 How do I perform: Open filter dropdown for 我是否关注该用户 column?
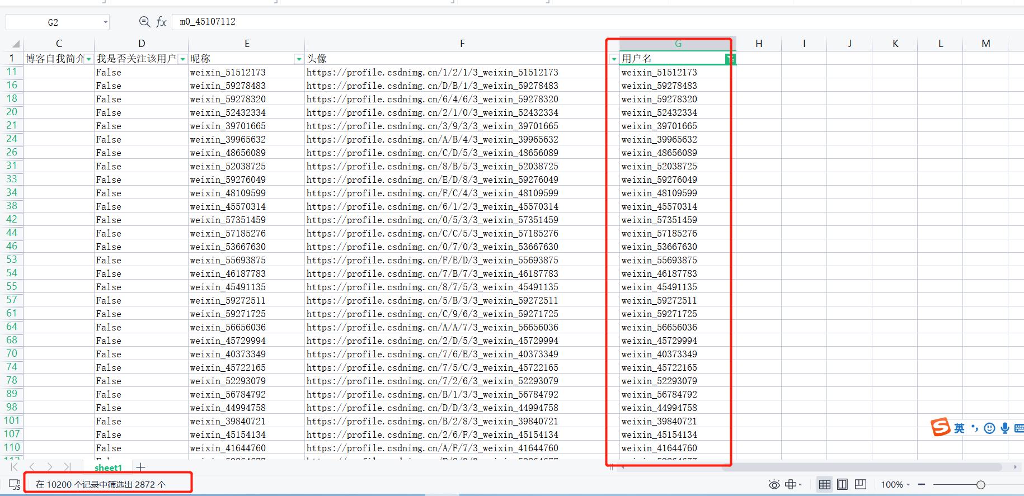coord(182,59)
